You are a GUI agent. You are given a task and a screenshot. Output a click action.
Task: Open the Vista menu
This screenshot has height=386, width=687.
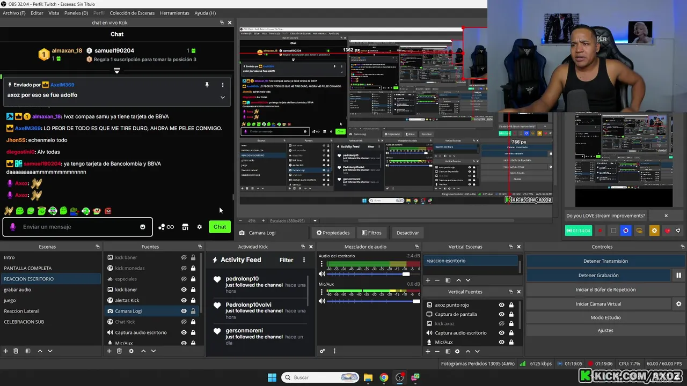54,13
